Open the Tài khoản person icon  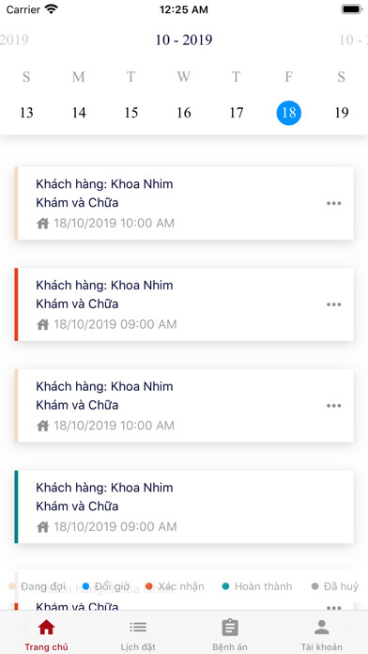[321, 627]
